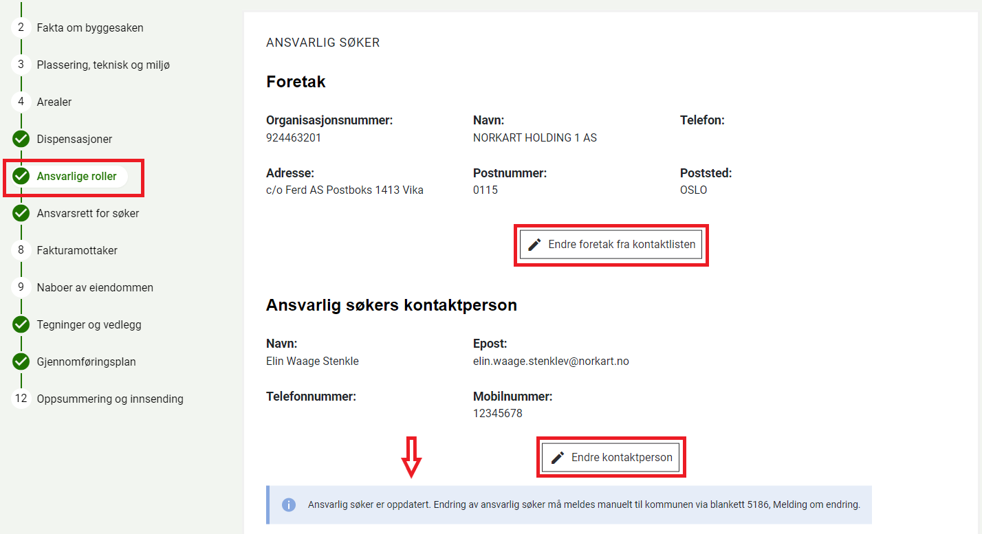Image resolution: width=982 pixels, height=534 pixels.
Task: Open Fakta om byggesaken step
Action: (x=90, y=28)
